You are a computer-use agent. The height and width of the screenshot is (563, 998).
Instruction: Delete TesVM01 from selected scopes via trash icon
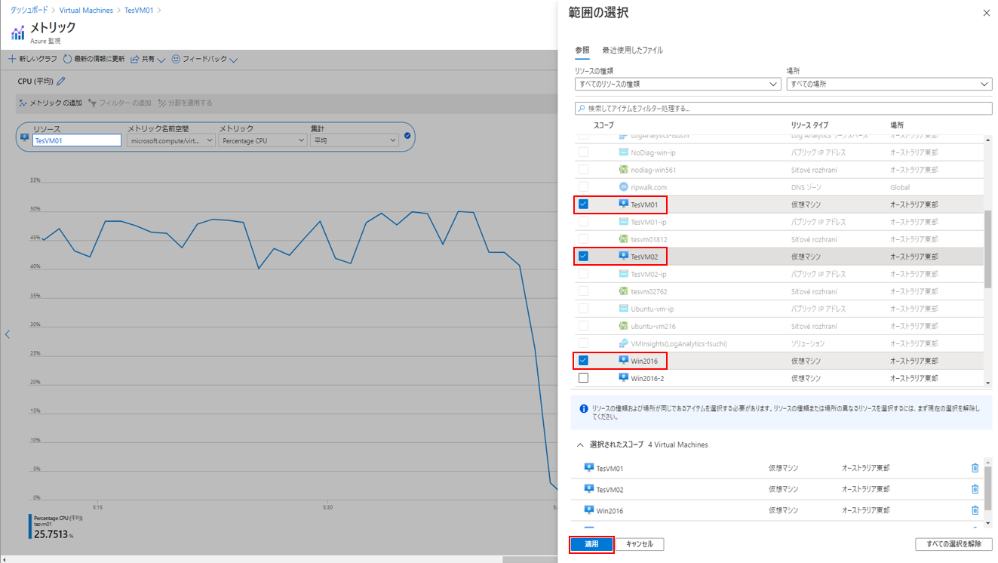(x=975, y=468)
